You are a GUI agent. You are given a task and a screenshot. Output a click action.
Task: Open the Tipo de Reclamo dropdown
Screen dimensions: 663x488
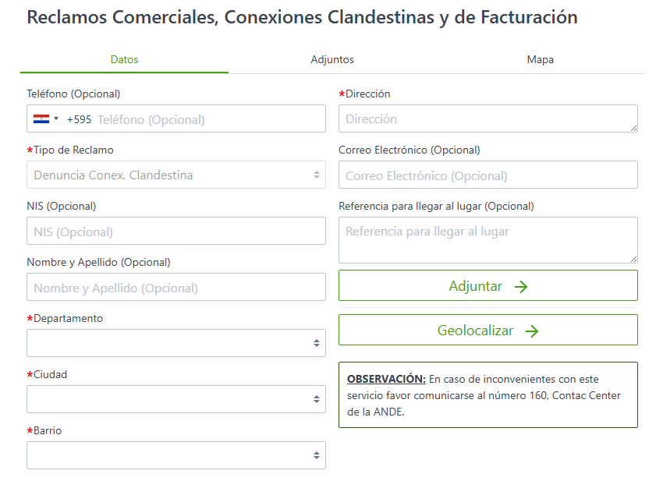coord(175,175)
